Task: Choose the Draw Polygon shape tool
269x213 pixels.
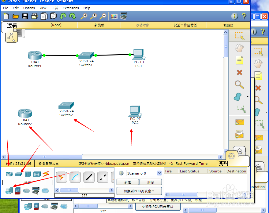Action: point(237,97)
